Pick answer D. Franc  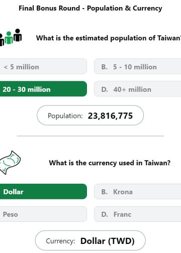tap(138, 214)
